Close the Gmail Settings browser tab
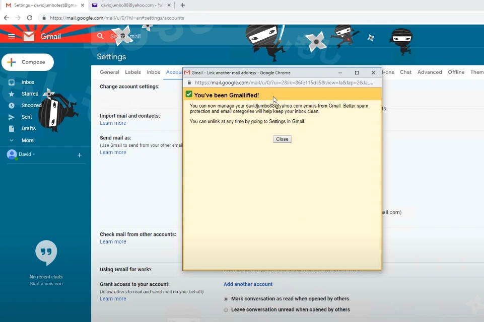The height and width of the screenshot is (322, 484). coord(83,5)
